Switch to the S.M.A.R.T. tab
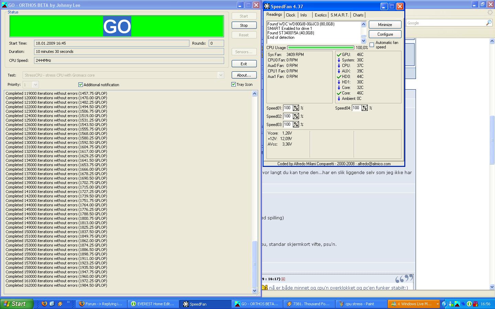 point(340,15)
